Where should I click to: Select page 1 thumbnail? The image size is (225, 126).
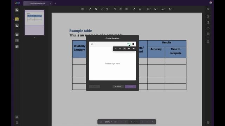coord(34,22)
